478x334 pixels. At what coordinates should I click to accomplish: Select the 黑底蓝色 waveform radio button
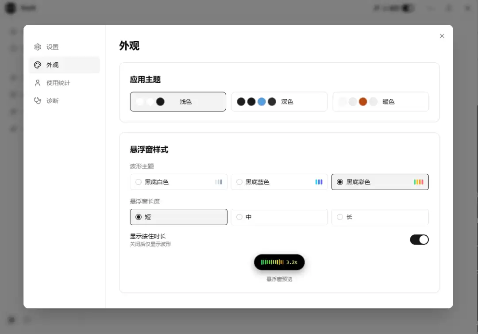239,182
